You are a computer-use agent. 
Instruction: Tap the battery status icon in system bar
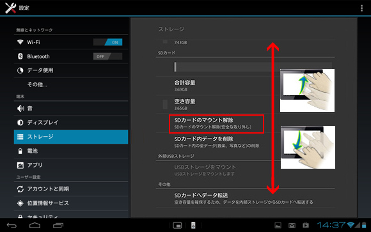(x=364, y=225)
